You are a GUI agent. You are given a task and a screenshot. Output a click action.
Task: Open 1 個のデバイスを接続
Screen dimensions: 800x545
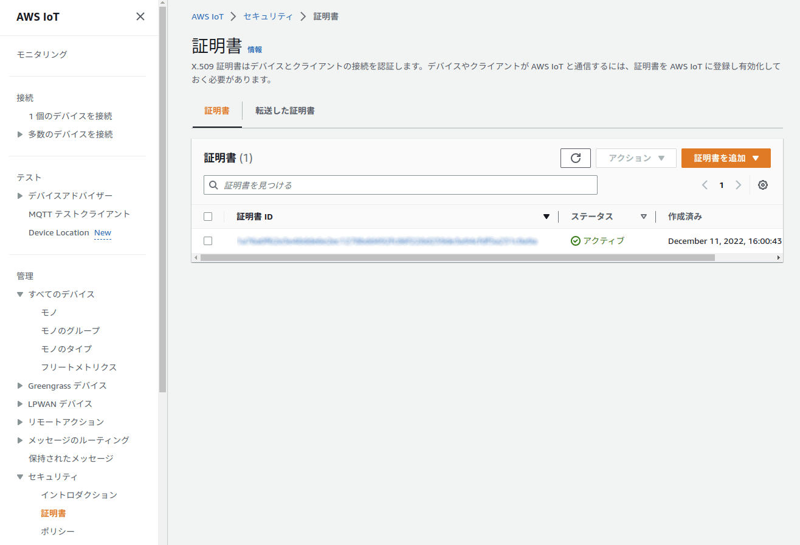point(71,116)
